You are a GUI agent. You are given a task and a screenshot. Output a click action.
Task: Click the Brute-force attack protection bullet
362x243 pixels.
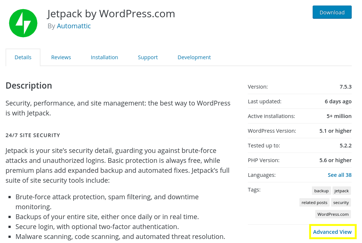[107, 202]
